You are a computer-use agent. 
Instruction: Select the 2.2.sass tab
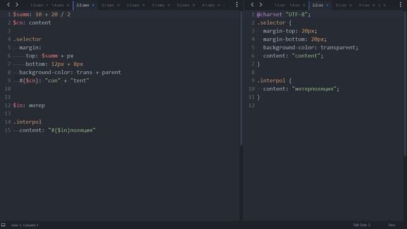83,5
